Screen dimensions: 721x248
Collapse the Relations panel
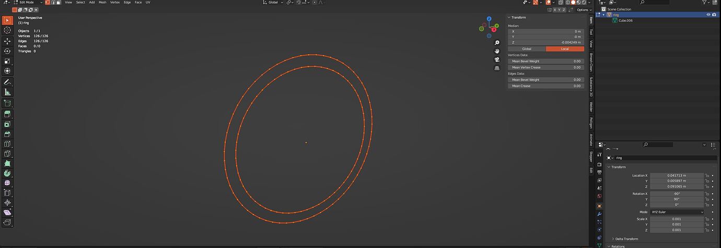(617, 246)
